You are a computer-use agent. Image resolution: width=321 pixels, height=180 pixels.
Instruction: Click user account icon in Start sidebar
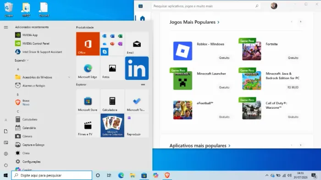(6, 120)
